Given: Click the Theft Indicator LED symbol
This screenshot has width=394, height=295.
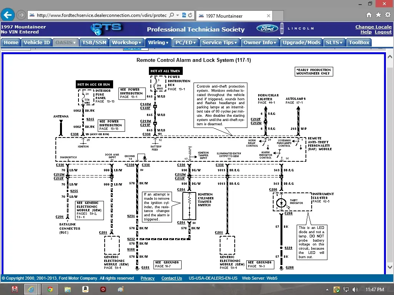Looking at the screenshot, I should pyautogui.click(x=281, y=203).
